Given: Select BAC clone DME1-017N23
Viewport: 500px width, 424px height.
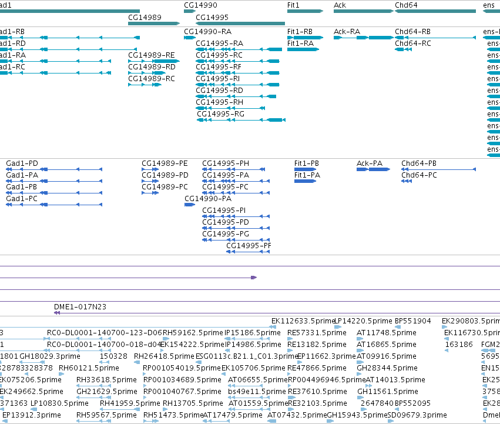Looking at the screenshot, I should [x=80, y=307].
